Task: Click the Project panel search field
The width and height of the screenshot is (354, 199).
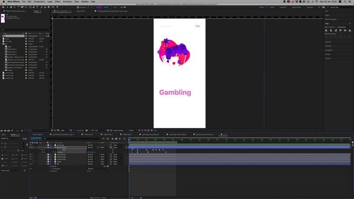Action: pos(25,29)
